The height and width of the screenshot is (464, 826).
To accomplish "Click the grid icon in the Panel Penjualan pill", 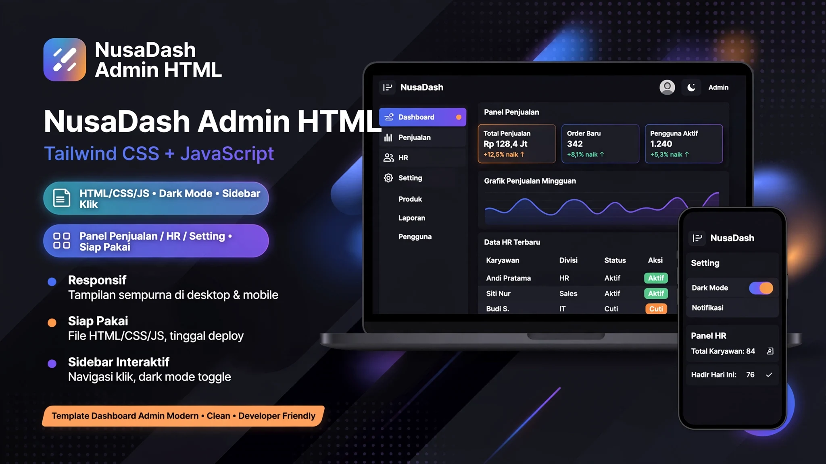I will 62,240.
